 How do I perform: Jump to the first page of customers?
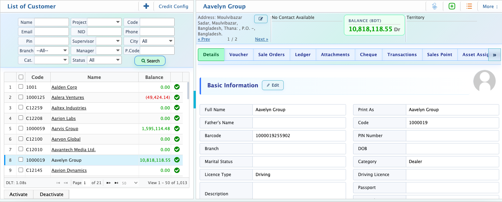click(58, 183)
